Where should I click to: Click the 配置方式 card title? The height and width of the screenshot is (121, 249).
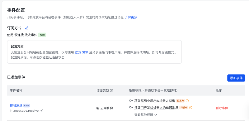(x=17, y=46)
